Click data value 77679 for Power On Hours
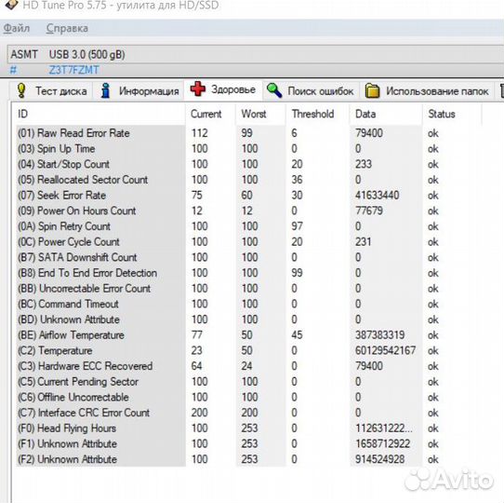Image resolution: width=504 pixels, height=503 pixels. click(x=369, y=211)
